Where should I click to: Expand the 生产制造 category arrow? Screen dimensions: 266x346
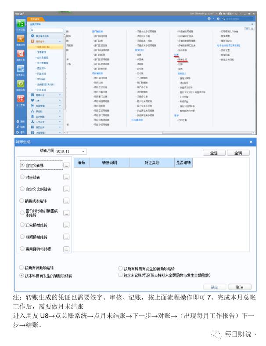(x=60, y=117)
